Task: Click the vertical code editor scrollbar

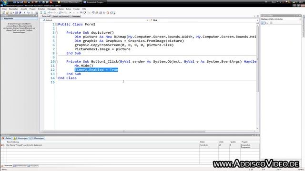Action: 258,59
